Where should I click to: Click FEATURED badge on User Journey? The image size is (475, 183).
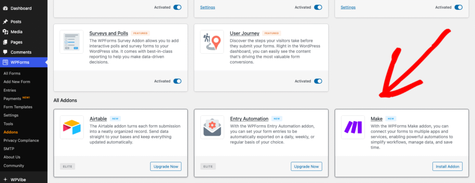tap(272, 33)
